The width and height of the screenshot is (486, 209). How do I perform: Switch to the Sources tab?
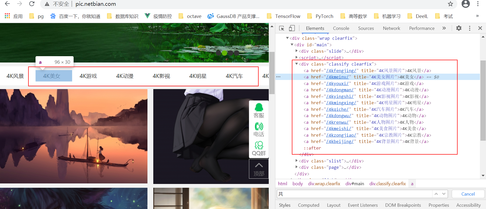(x=366, y=28)
